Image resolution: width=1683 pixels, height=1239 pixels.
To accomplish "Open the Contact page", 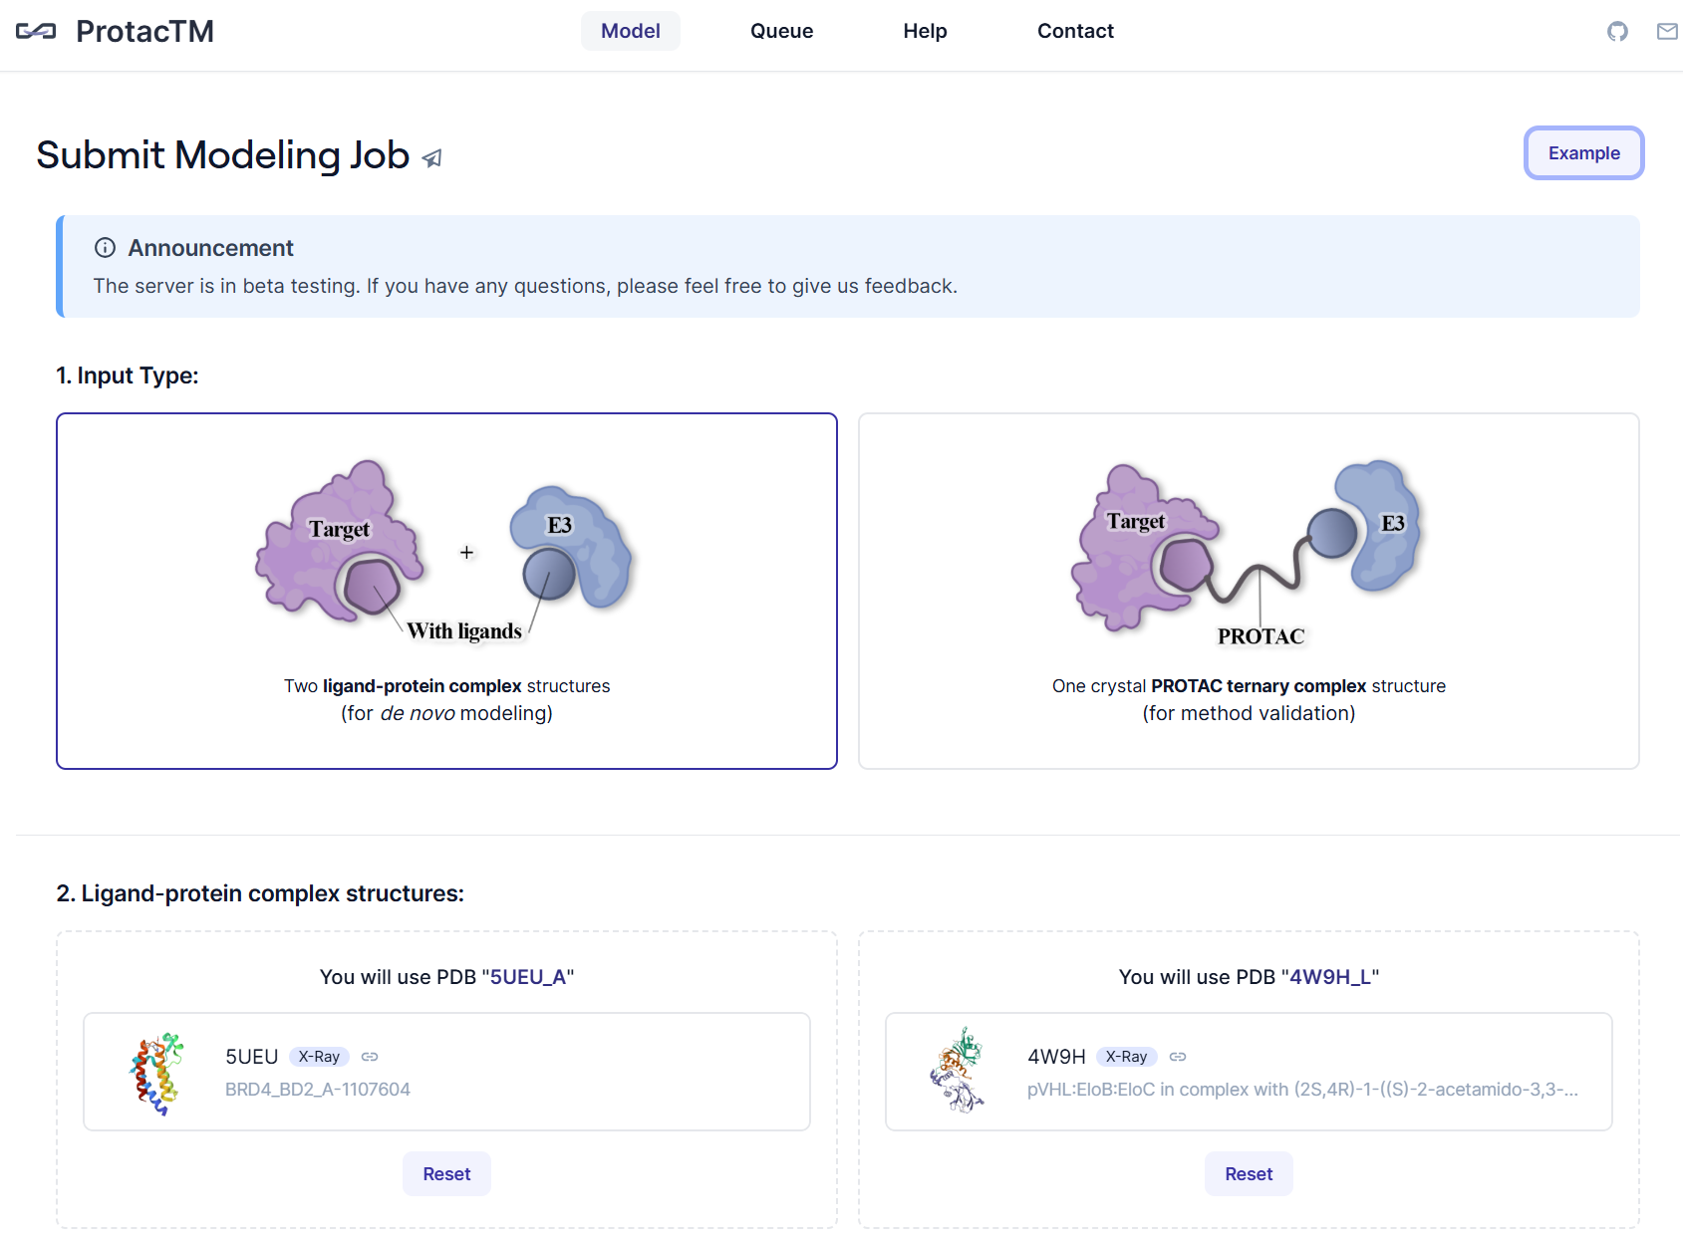I will (1075, 31).
